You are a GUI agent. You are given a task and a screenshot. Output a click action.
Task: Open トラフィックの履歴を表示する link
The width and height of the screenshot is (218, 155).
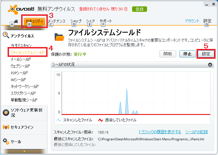[x=160, y=132]
